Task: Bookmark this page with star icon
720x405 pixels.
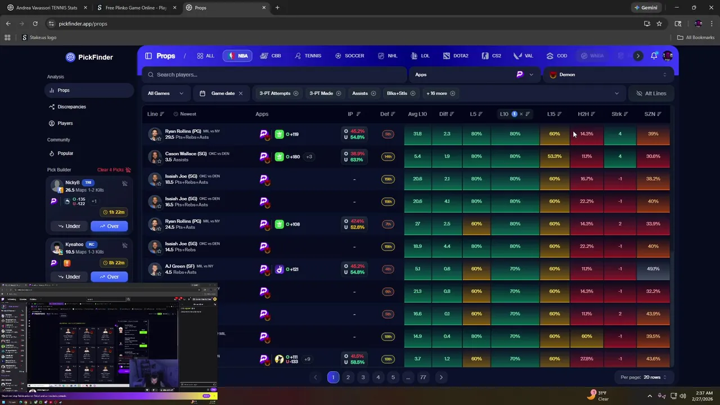Action: coord(659,24)
